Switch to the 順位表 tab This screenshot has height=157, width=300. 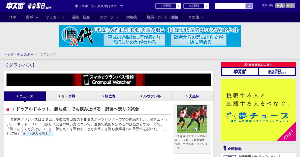109,96
